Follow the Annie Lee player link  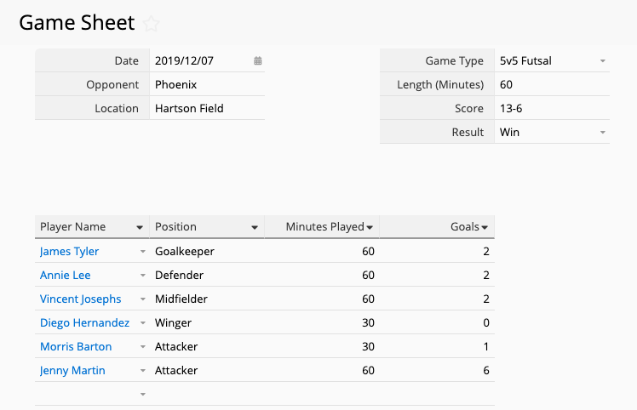65,276
